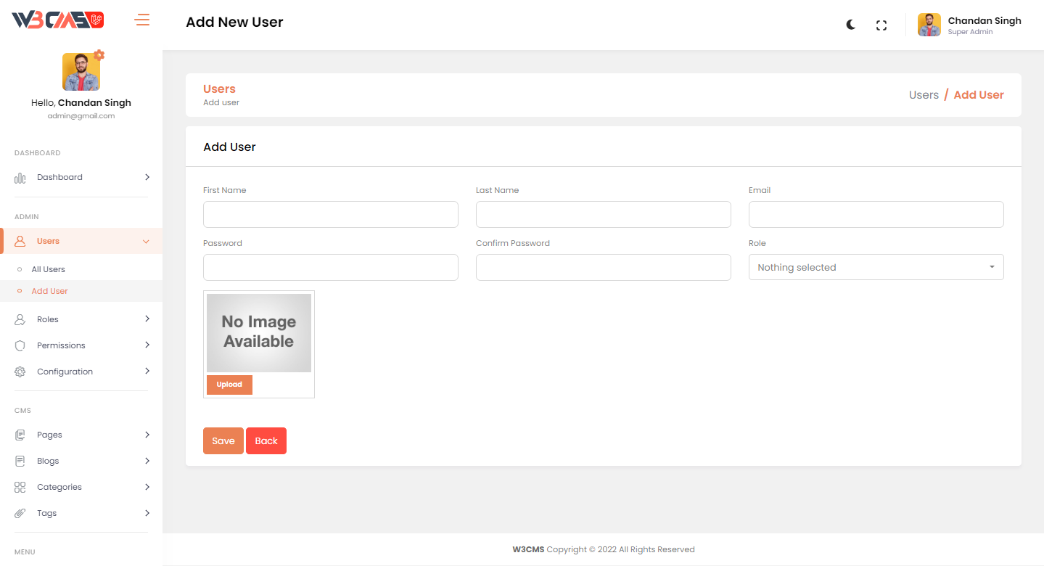The image size is (1044, 566).
Task: Expand the Roles submenu chevron
Action: tap(147, 319)
